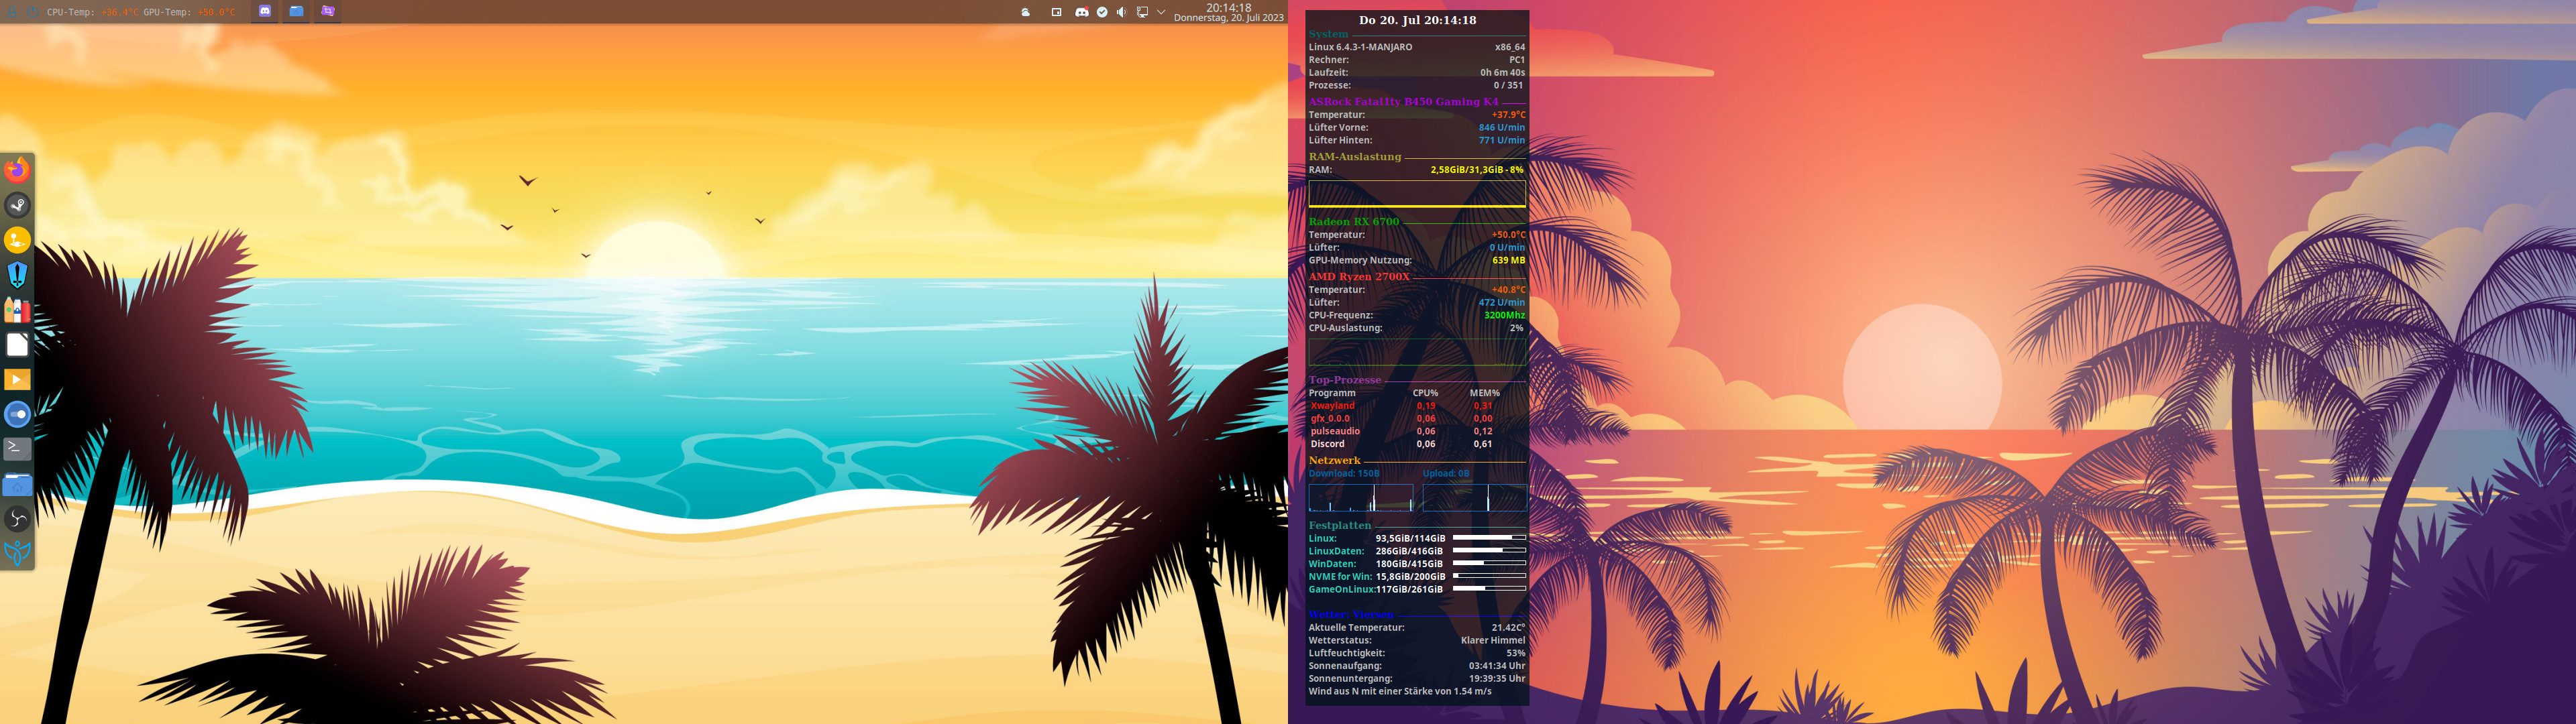Open the volume control in tray
The width and height of the screenshot is (2576, 724).
click(1121, 12)
